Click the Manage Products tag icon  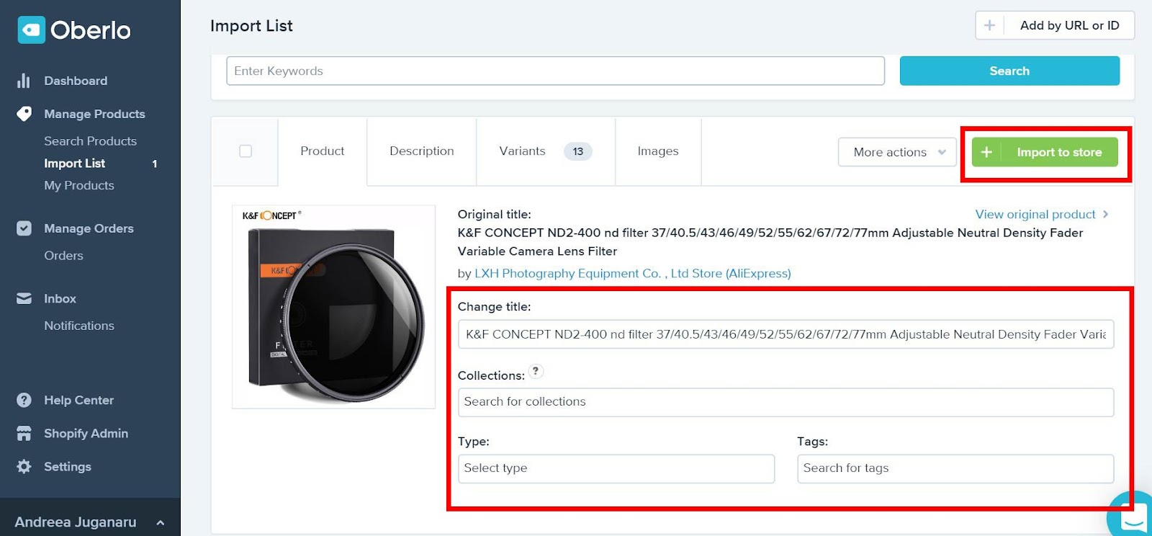(24, 114)
